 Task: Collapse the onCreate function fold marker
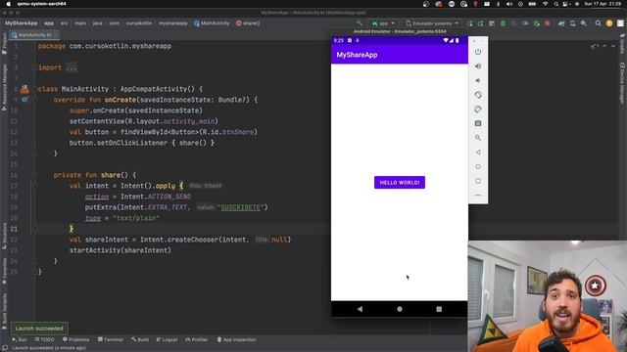point(35,100)
